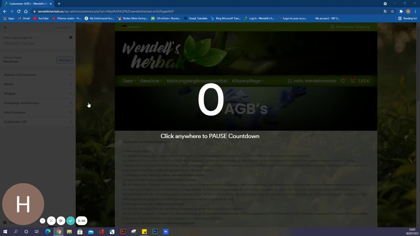Open the Chrome home page

click(26, 11)
